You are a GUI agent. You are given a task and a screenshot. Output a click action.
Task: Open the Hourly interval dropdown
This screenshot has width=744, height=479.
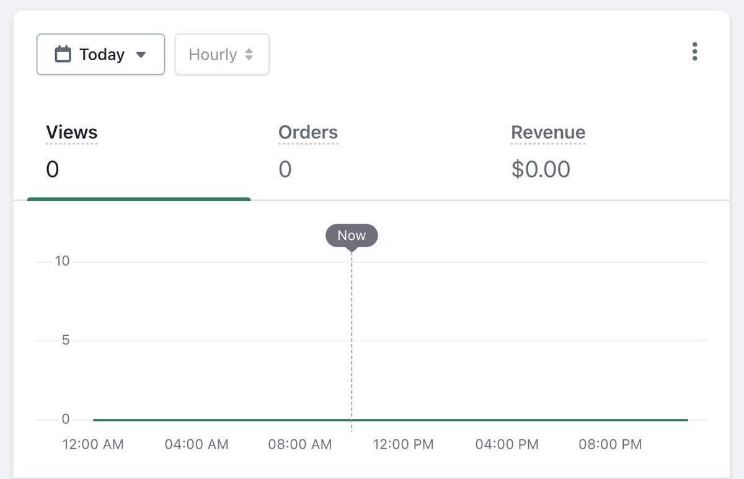click(x=221, y=55)
